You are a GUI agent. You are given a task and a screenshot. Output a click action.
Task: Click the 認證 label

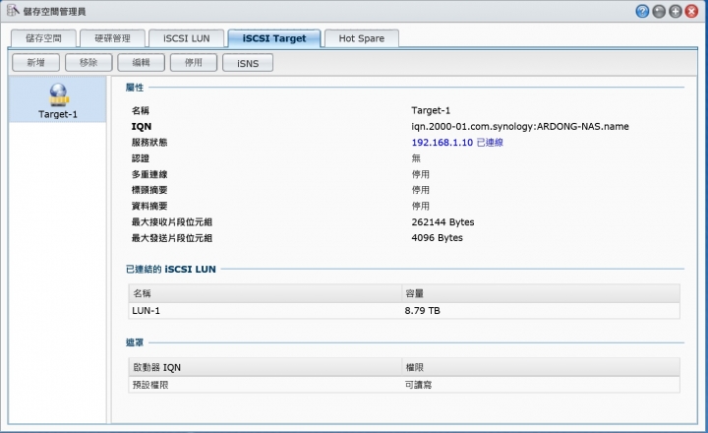[140, 158]
